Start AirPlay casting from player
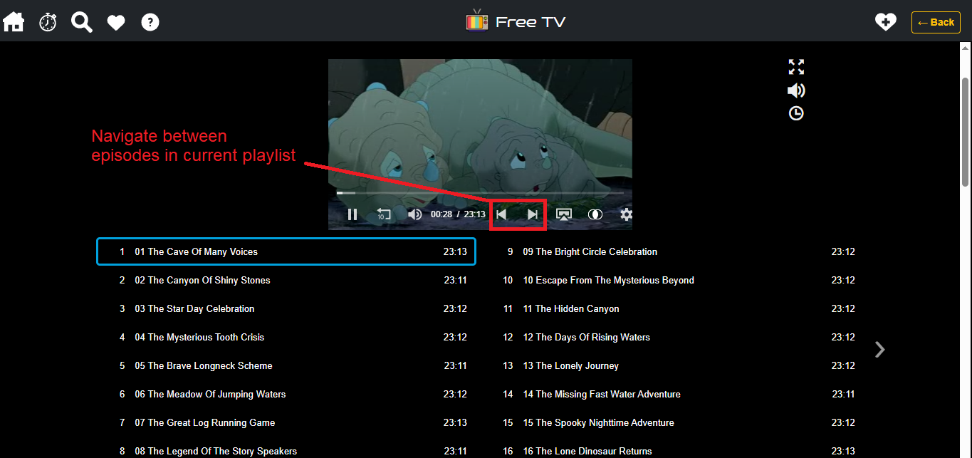The width and height of the screenshot is (972, 458). [564, 214]
